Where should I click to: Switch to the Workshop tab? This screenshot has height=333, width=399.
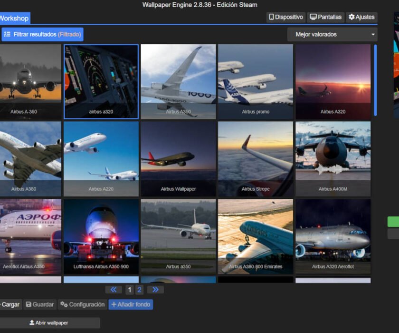[15, 18]
